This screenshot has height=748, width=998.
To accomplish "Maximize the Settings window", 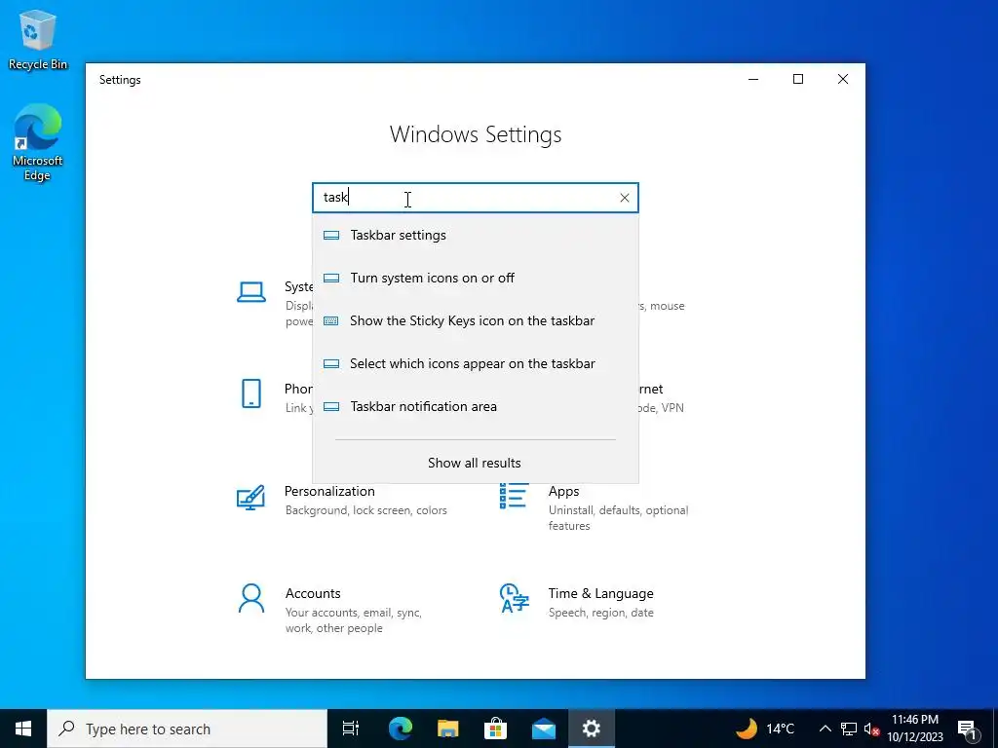I will 798,79.
